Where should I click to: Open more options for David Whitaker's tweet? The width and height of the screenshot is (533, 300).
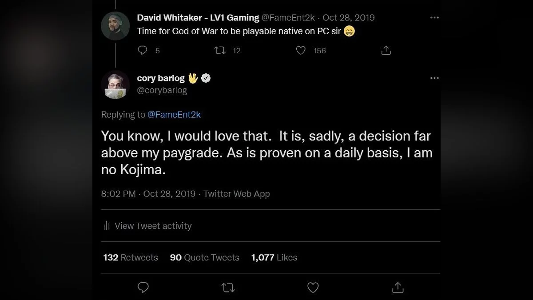[x=434, y=18]
